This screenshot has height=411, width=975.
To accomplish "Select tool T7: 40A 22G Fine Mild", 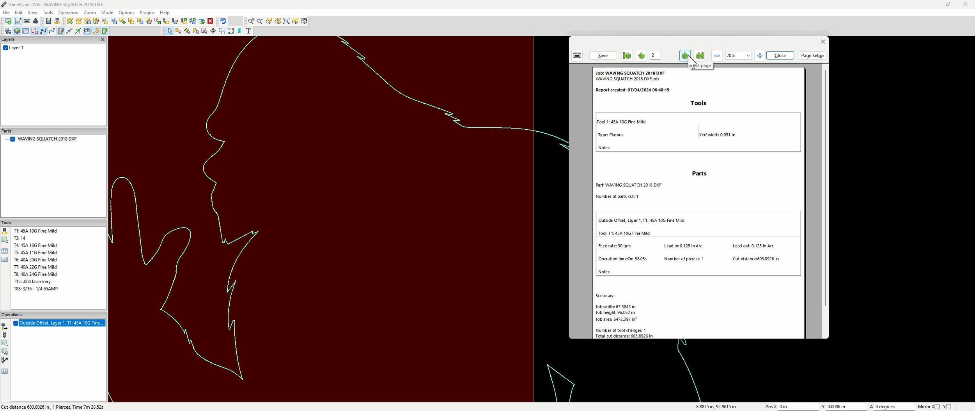I will (35, 267).
